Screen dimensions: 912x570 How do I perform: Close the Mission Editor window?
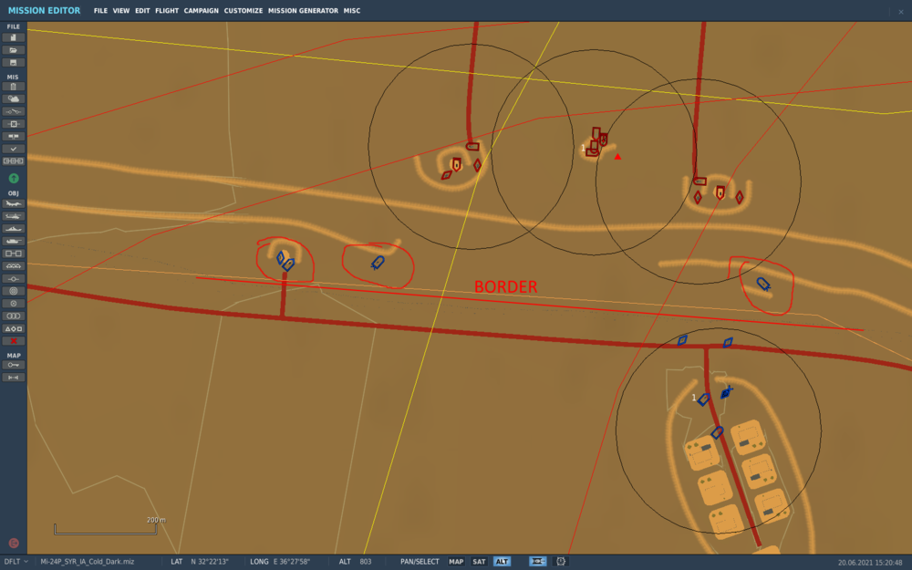(901, 11)
